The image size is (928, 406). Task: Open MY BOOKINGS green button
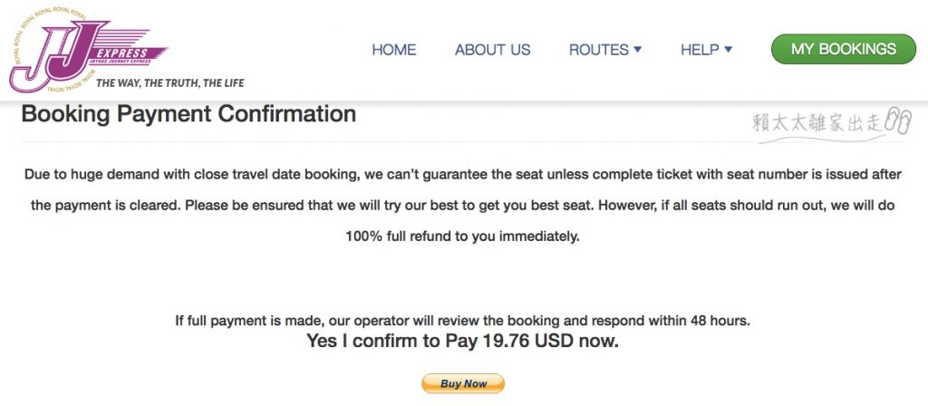click(844, 49)
